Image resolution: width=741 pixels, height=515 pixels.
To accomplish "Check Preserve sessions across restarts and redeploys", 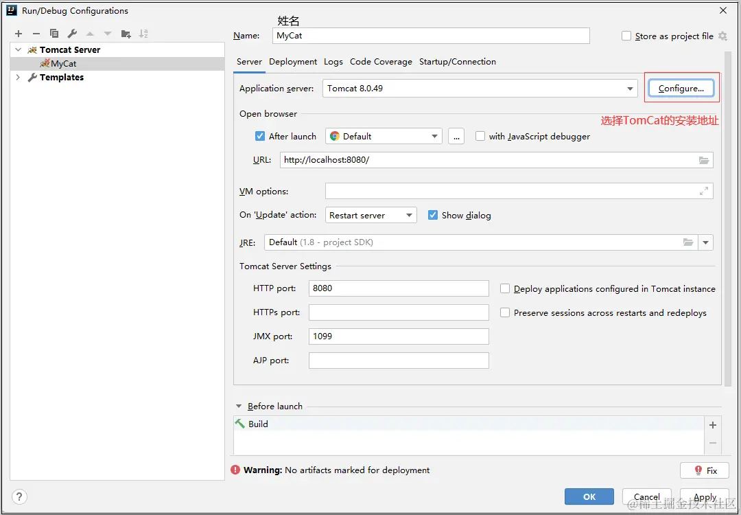I will click(505, 312).
